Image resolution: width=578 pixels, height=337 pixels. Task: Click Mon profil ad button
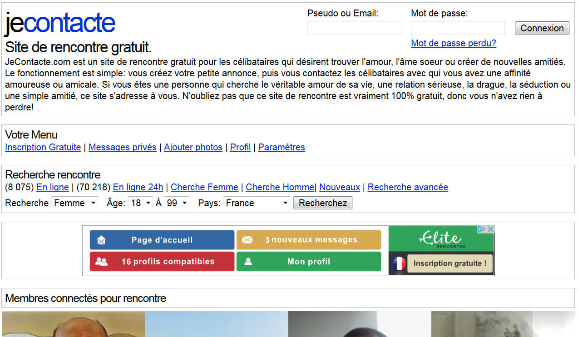click(x=309, y=262)
